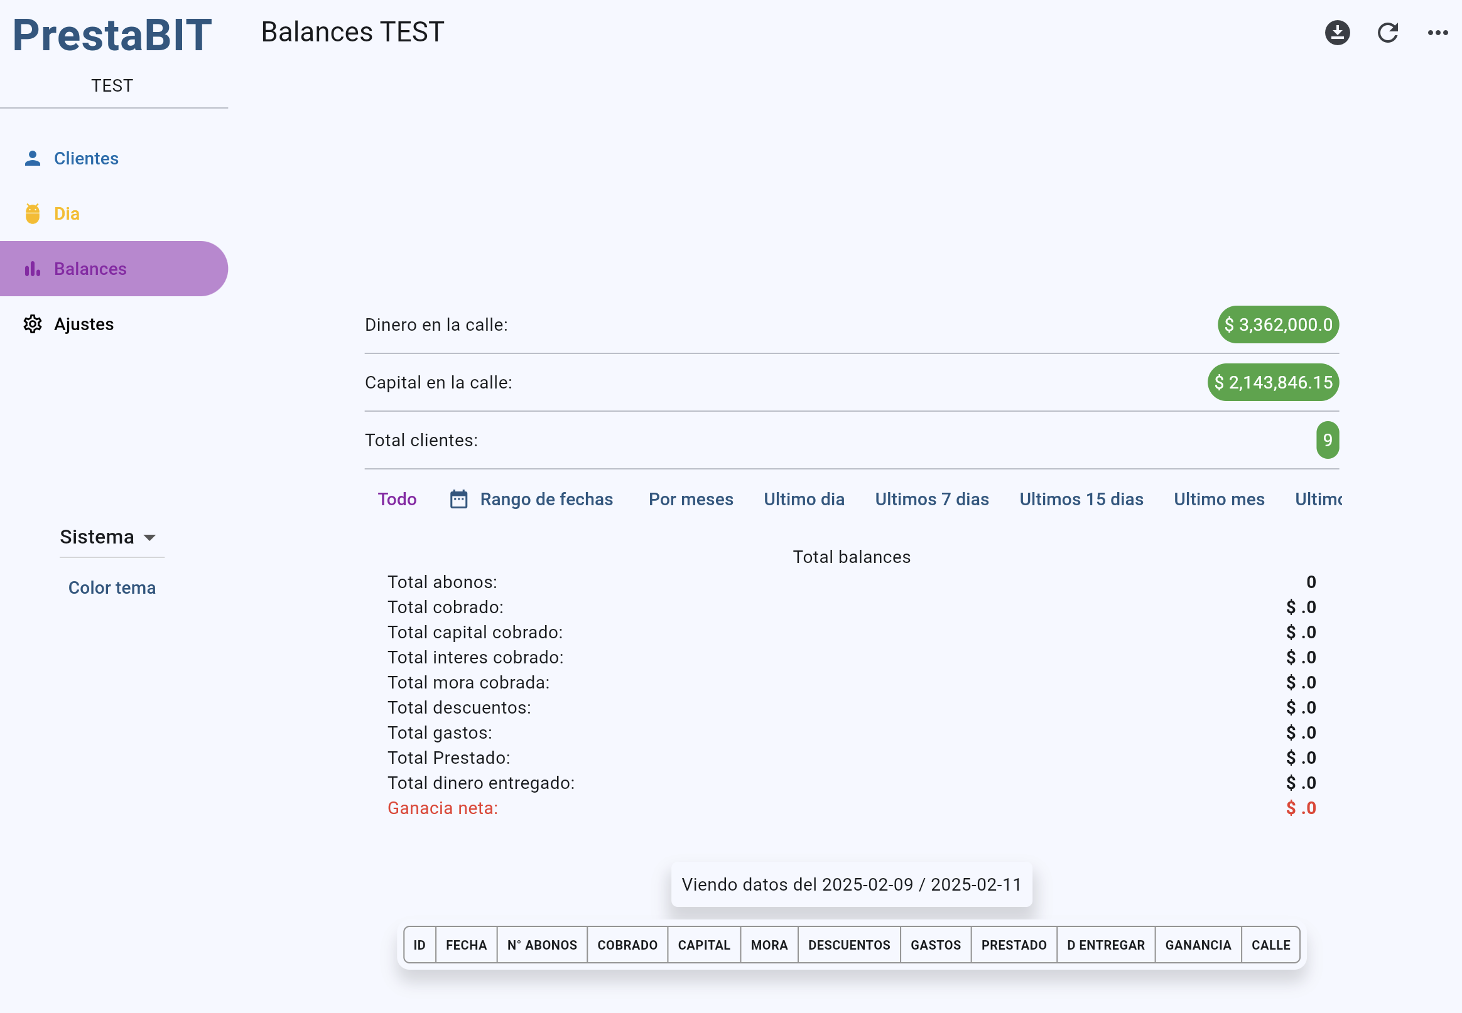This screenshot has height=1013, width=1462.
Task: Select the Ultimo dia filter
Action: tap(803, 499)
